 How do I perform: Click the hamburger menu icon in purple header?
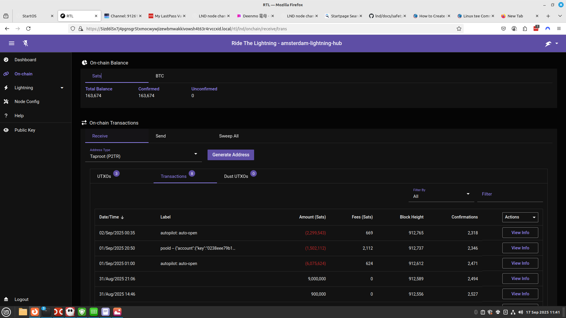coord(11,43)
